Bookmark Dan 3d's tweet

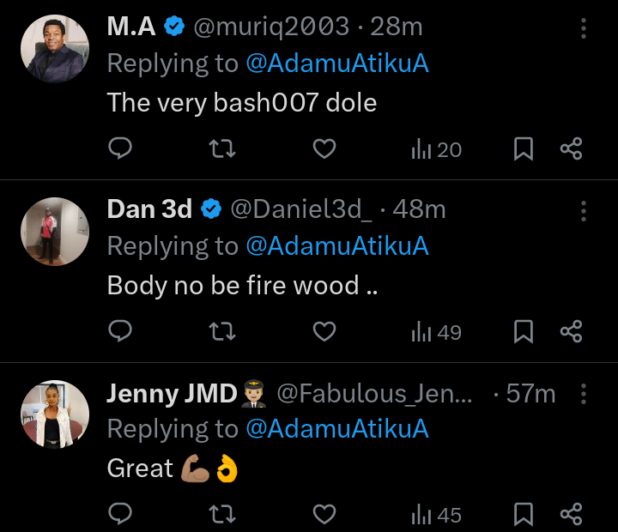click(x=524, y=331)
